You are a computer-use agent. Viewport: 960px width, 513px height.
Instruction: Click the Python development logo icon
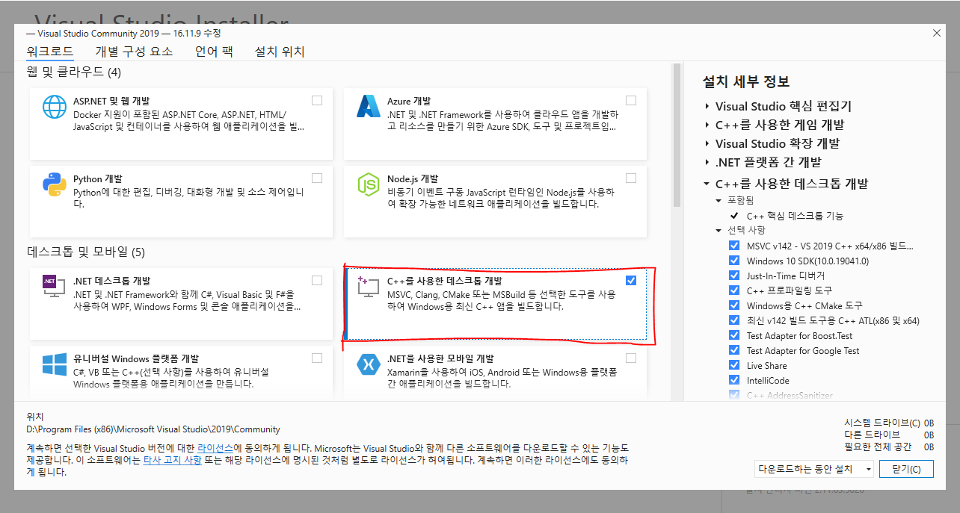point(55,184)
